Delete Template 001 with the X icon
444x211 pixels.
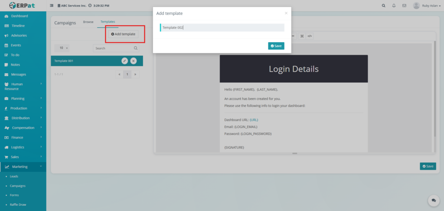coord(134,61)
